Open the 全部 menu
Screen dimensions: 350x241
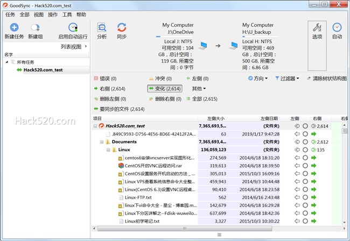pos(24,15)
